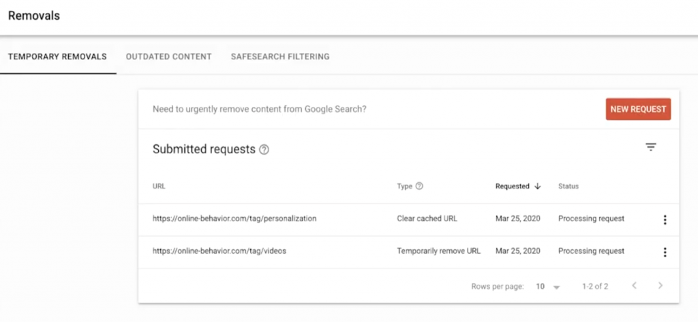This screenshot has width=698, height=322.
Task: Open the filter icon for submitted requests
Action: point(650,147)
